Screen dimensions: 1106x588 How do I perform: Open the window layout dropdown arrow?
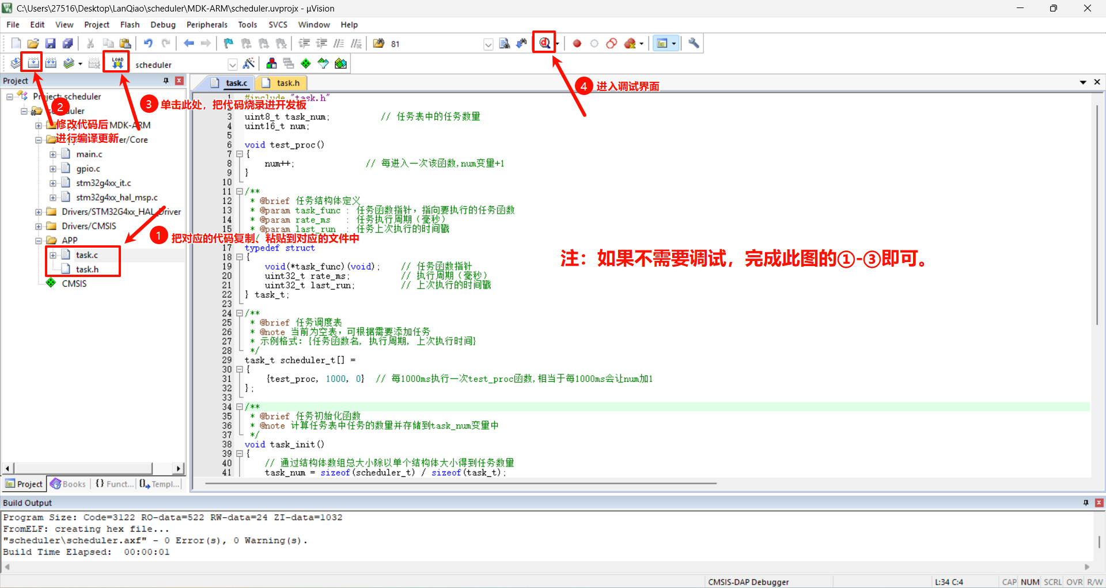pos(673,44)
